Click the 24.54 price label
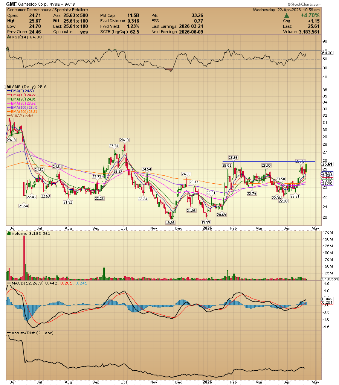This screenshot has width=339, height=385. (x=147, y=169)
